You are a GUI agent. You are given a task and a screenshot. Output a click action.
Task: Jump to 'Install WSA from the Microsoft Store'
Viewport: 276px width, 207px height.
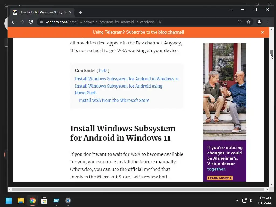[x=114, y=100]
